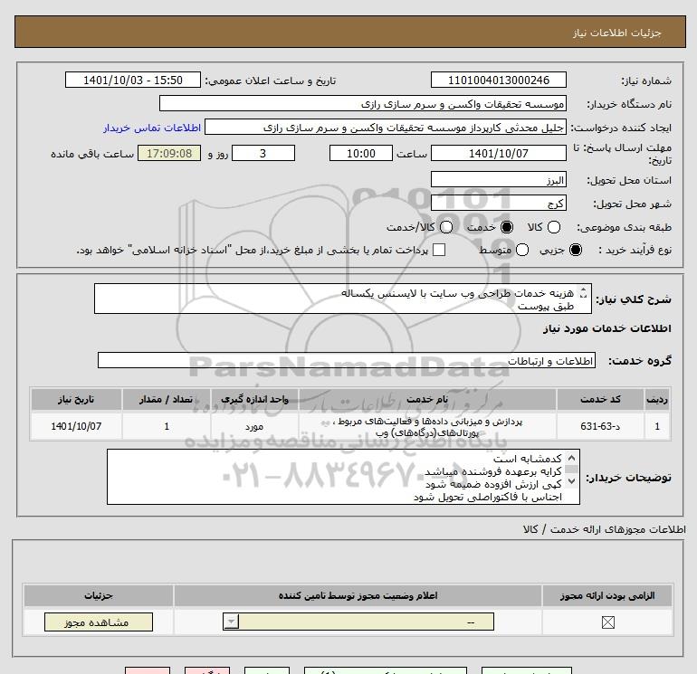Screen dimensions: 697x674
Task: Select the کالا/خدمت radio option
Action: [x=446, y=227]
